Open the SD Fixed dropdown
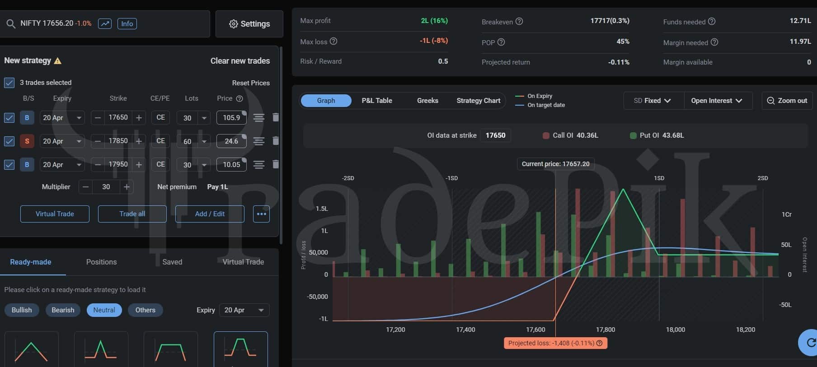Image resolution: width=817 pixels, height=367 pixels. (653, 101)
